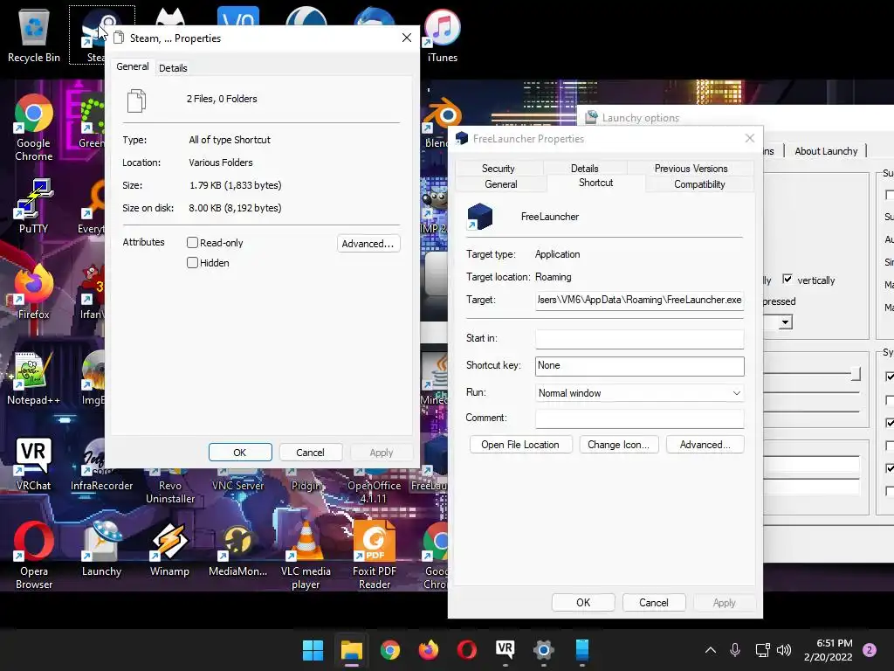This screenshot has width=894, height=671.
Task: Switch to Details tab in Steam Properties
Action: 173,68
